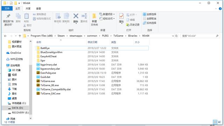Image resolution: width=224 pixels, height=126 pixels.
Task: Click the chevron after Steam in the path
Action: coord(67,36)
